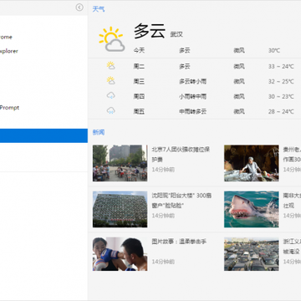Click the 周四 rain cloud forecast icon

click(x=110, y=96)
